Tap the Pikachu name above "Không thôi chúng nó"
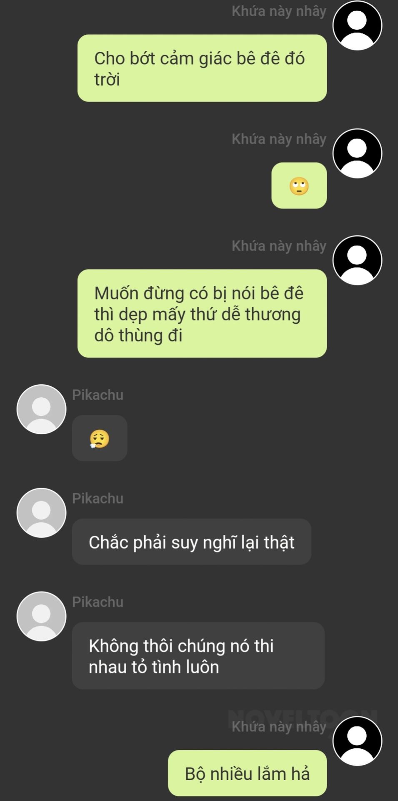 [98, 602]
